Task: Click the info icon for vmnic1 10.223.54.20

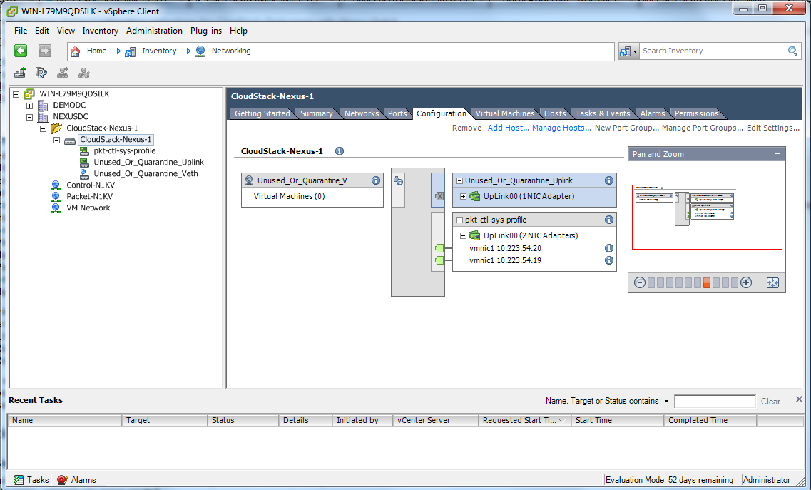Action: click(608, 248)
